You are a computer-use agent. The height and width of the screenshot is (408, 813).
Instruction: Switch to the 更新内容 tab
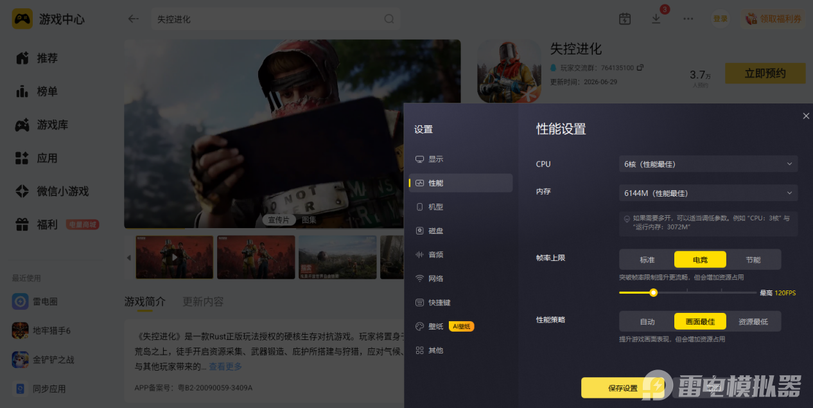[x=203, y=301]
